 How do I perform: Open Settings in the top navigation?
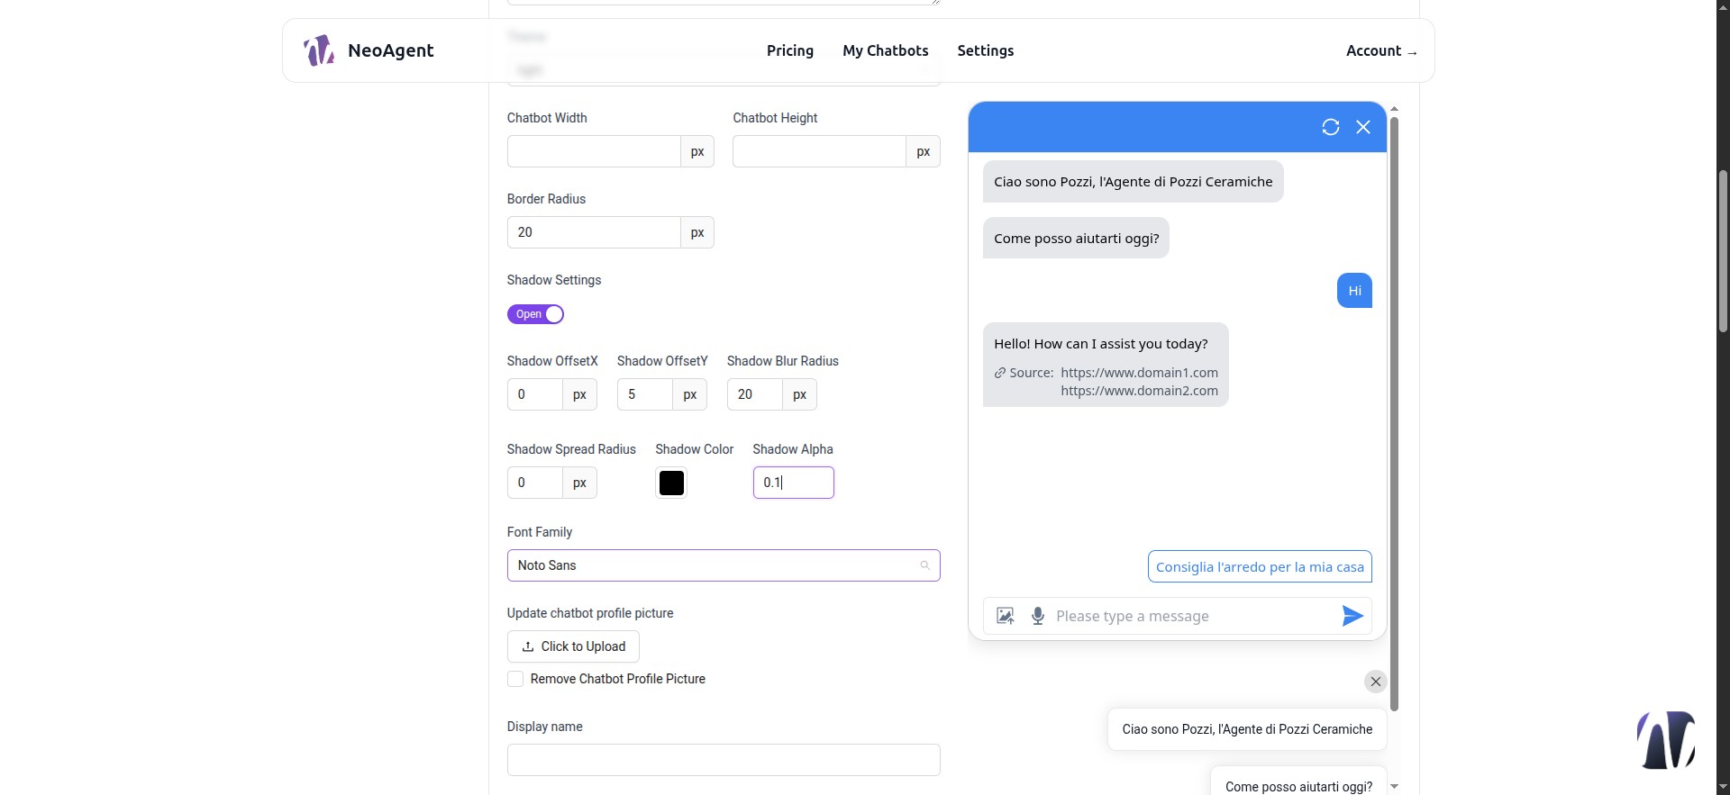click(x=986, y=50)
